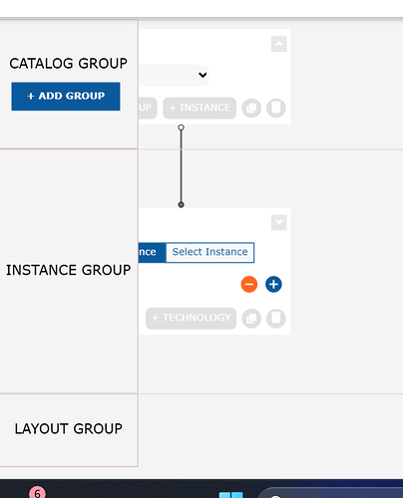Screen dimensions: 403x498
Task: Click the + INSTANCE button
Action: [200, 108]
